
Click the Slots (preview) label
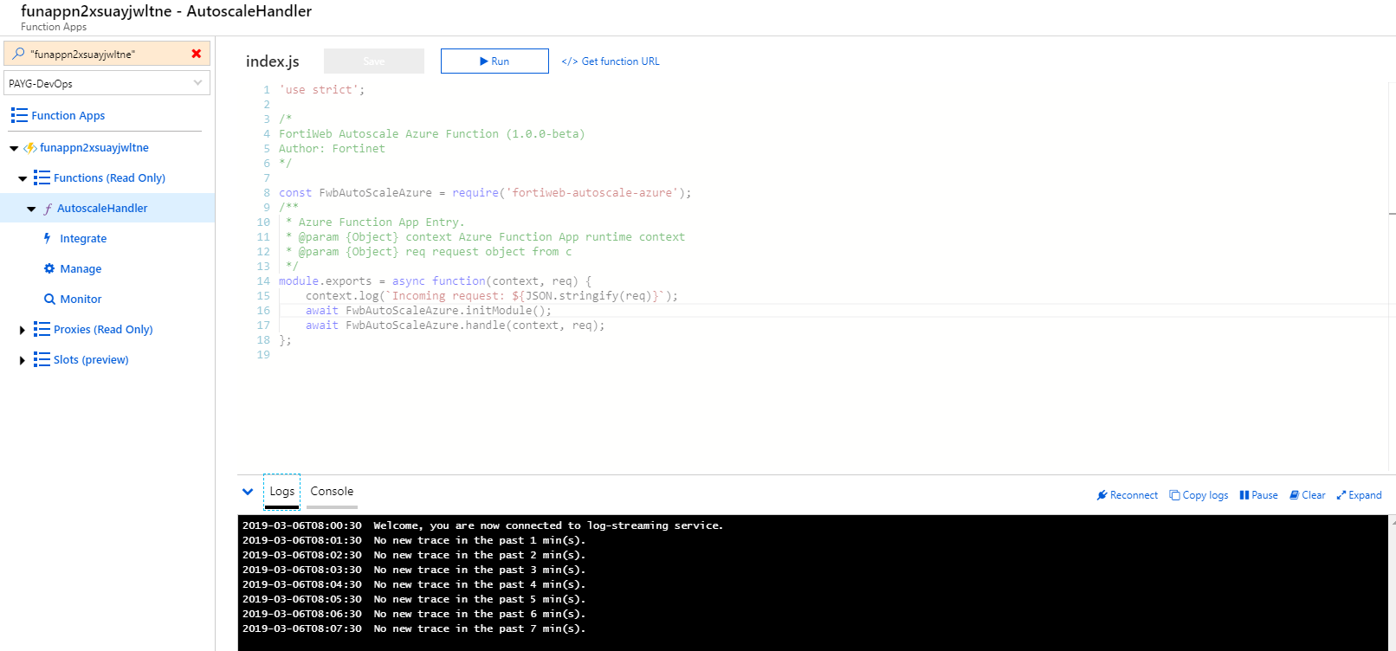click(91, 359)
